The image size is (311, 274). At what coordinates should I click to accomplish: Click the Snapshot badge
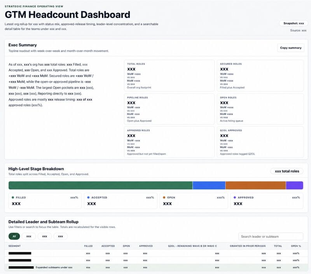(294, 23)
